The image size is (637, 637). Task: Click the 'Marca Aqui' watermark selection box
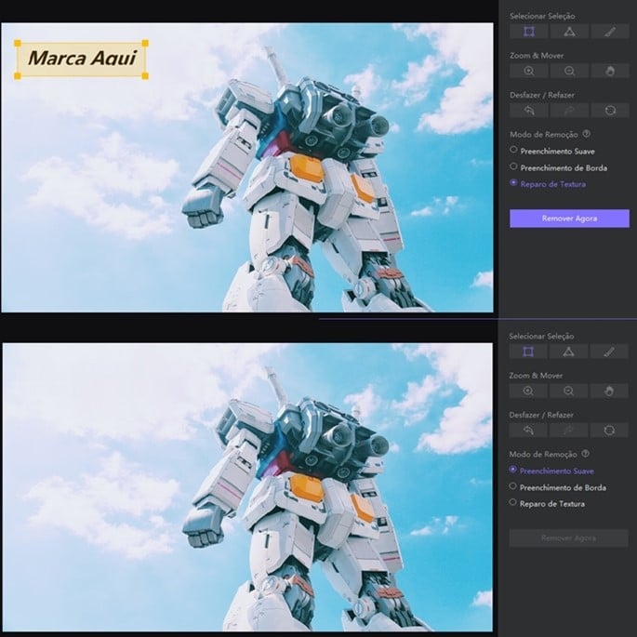pos(82,59)
